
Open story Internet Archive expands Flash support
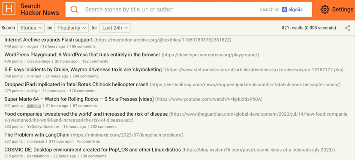(x=48, y=40)
